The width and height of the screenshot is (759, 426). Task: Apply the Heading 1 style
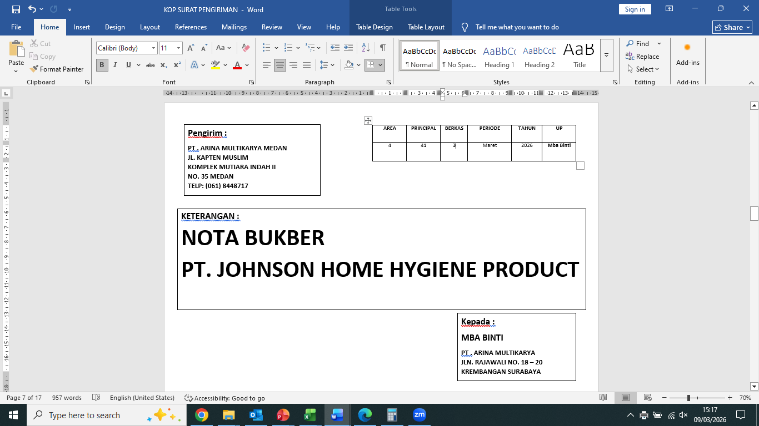coord(499,55)
